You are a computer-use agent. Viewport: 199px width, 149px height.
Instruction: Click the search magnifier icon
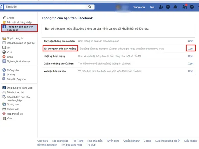coord(90,7)
